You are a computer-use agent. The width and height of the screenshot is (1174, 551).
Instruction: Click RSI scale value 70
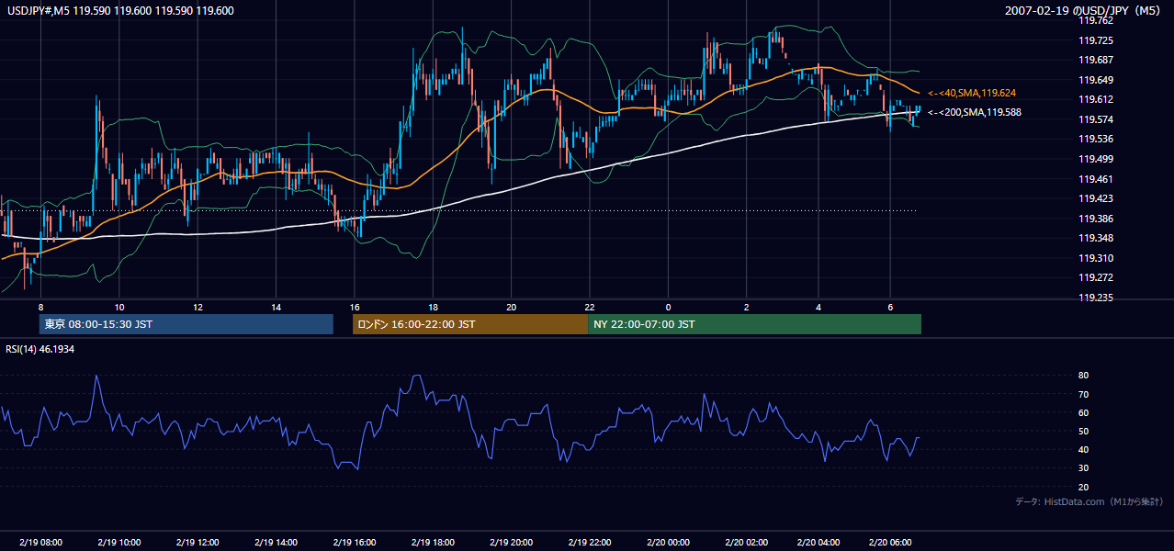tap(1084, 394)
